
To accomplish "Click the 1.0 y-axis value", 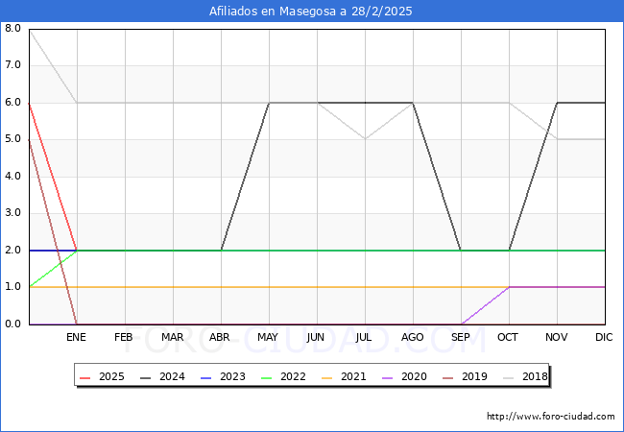I will [x=12, y=286].
